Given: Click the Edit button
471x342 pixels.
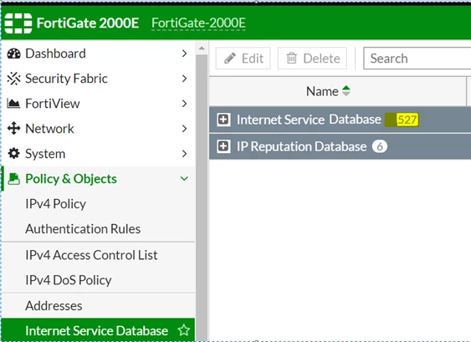Looking at the screenshot, I should tap(243, 58).
